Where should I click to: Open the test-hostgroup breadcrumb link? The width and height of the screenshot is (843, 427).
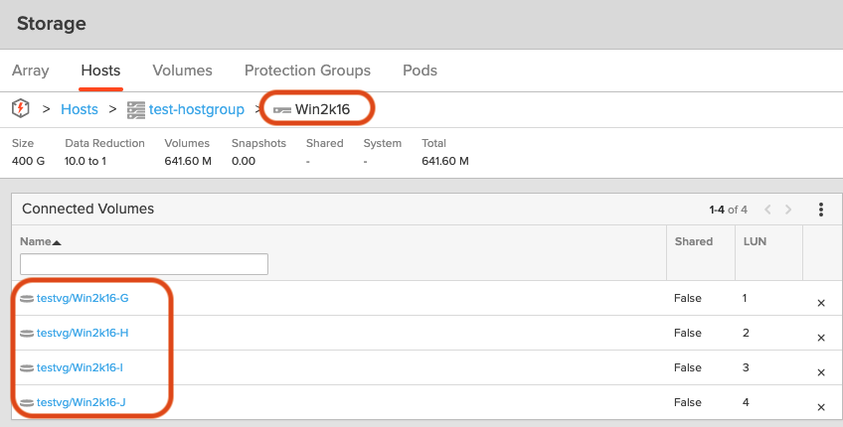click(197, 109)
